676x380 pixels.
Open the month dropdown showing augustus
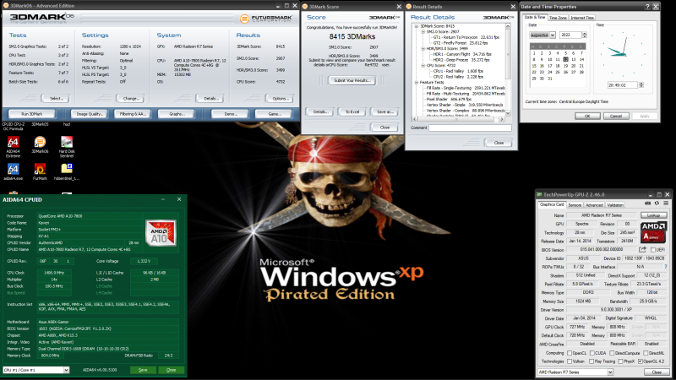[x=542, y=35]
